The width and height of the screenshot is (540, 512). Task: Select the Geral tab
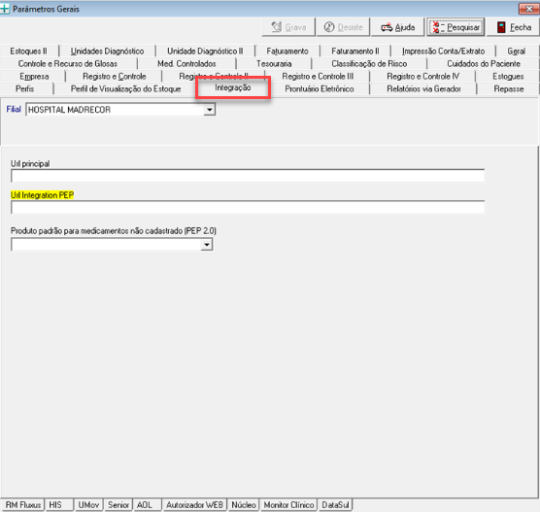tap(517, 51)
